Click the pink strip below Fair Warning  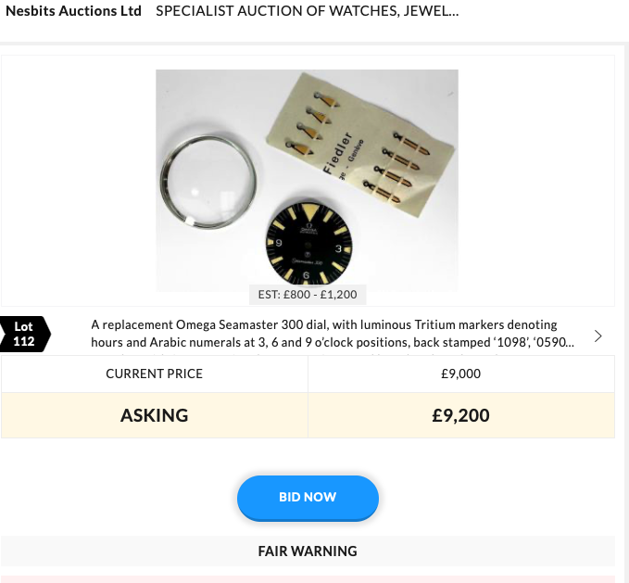pyautogui.click(x=308, y=578)
